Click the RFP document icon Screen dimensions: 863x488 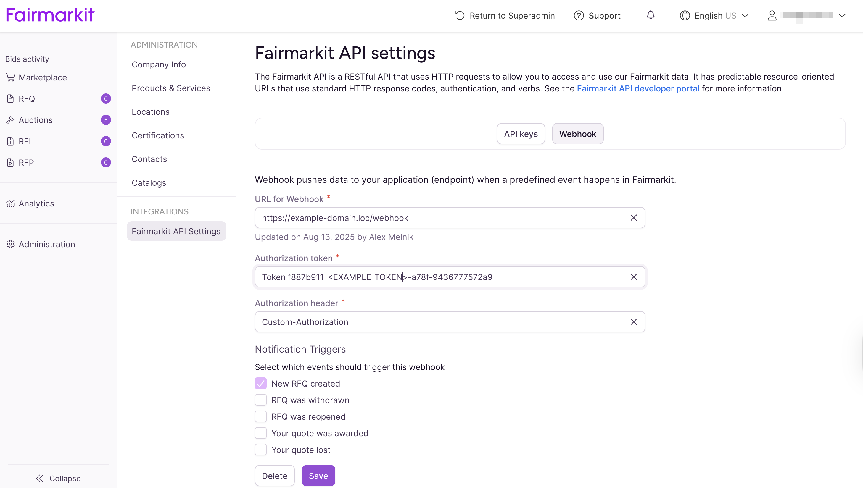[x=10, y=163]
